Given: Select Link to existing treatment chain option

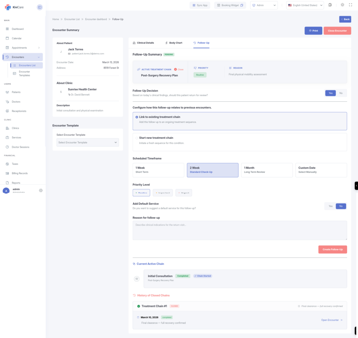Looking at the screenshot, I should [137, 117].
